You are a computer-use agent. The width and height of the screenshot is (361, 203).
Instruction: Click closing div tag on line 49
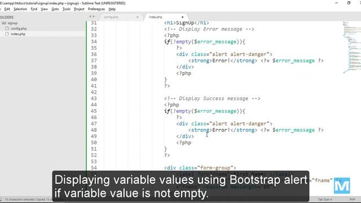(185, 136)
